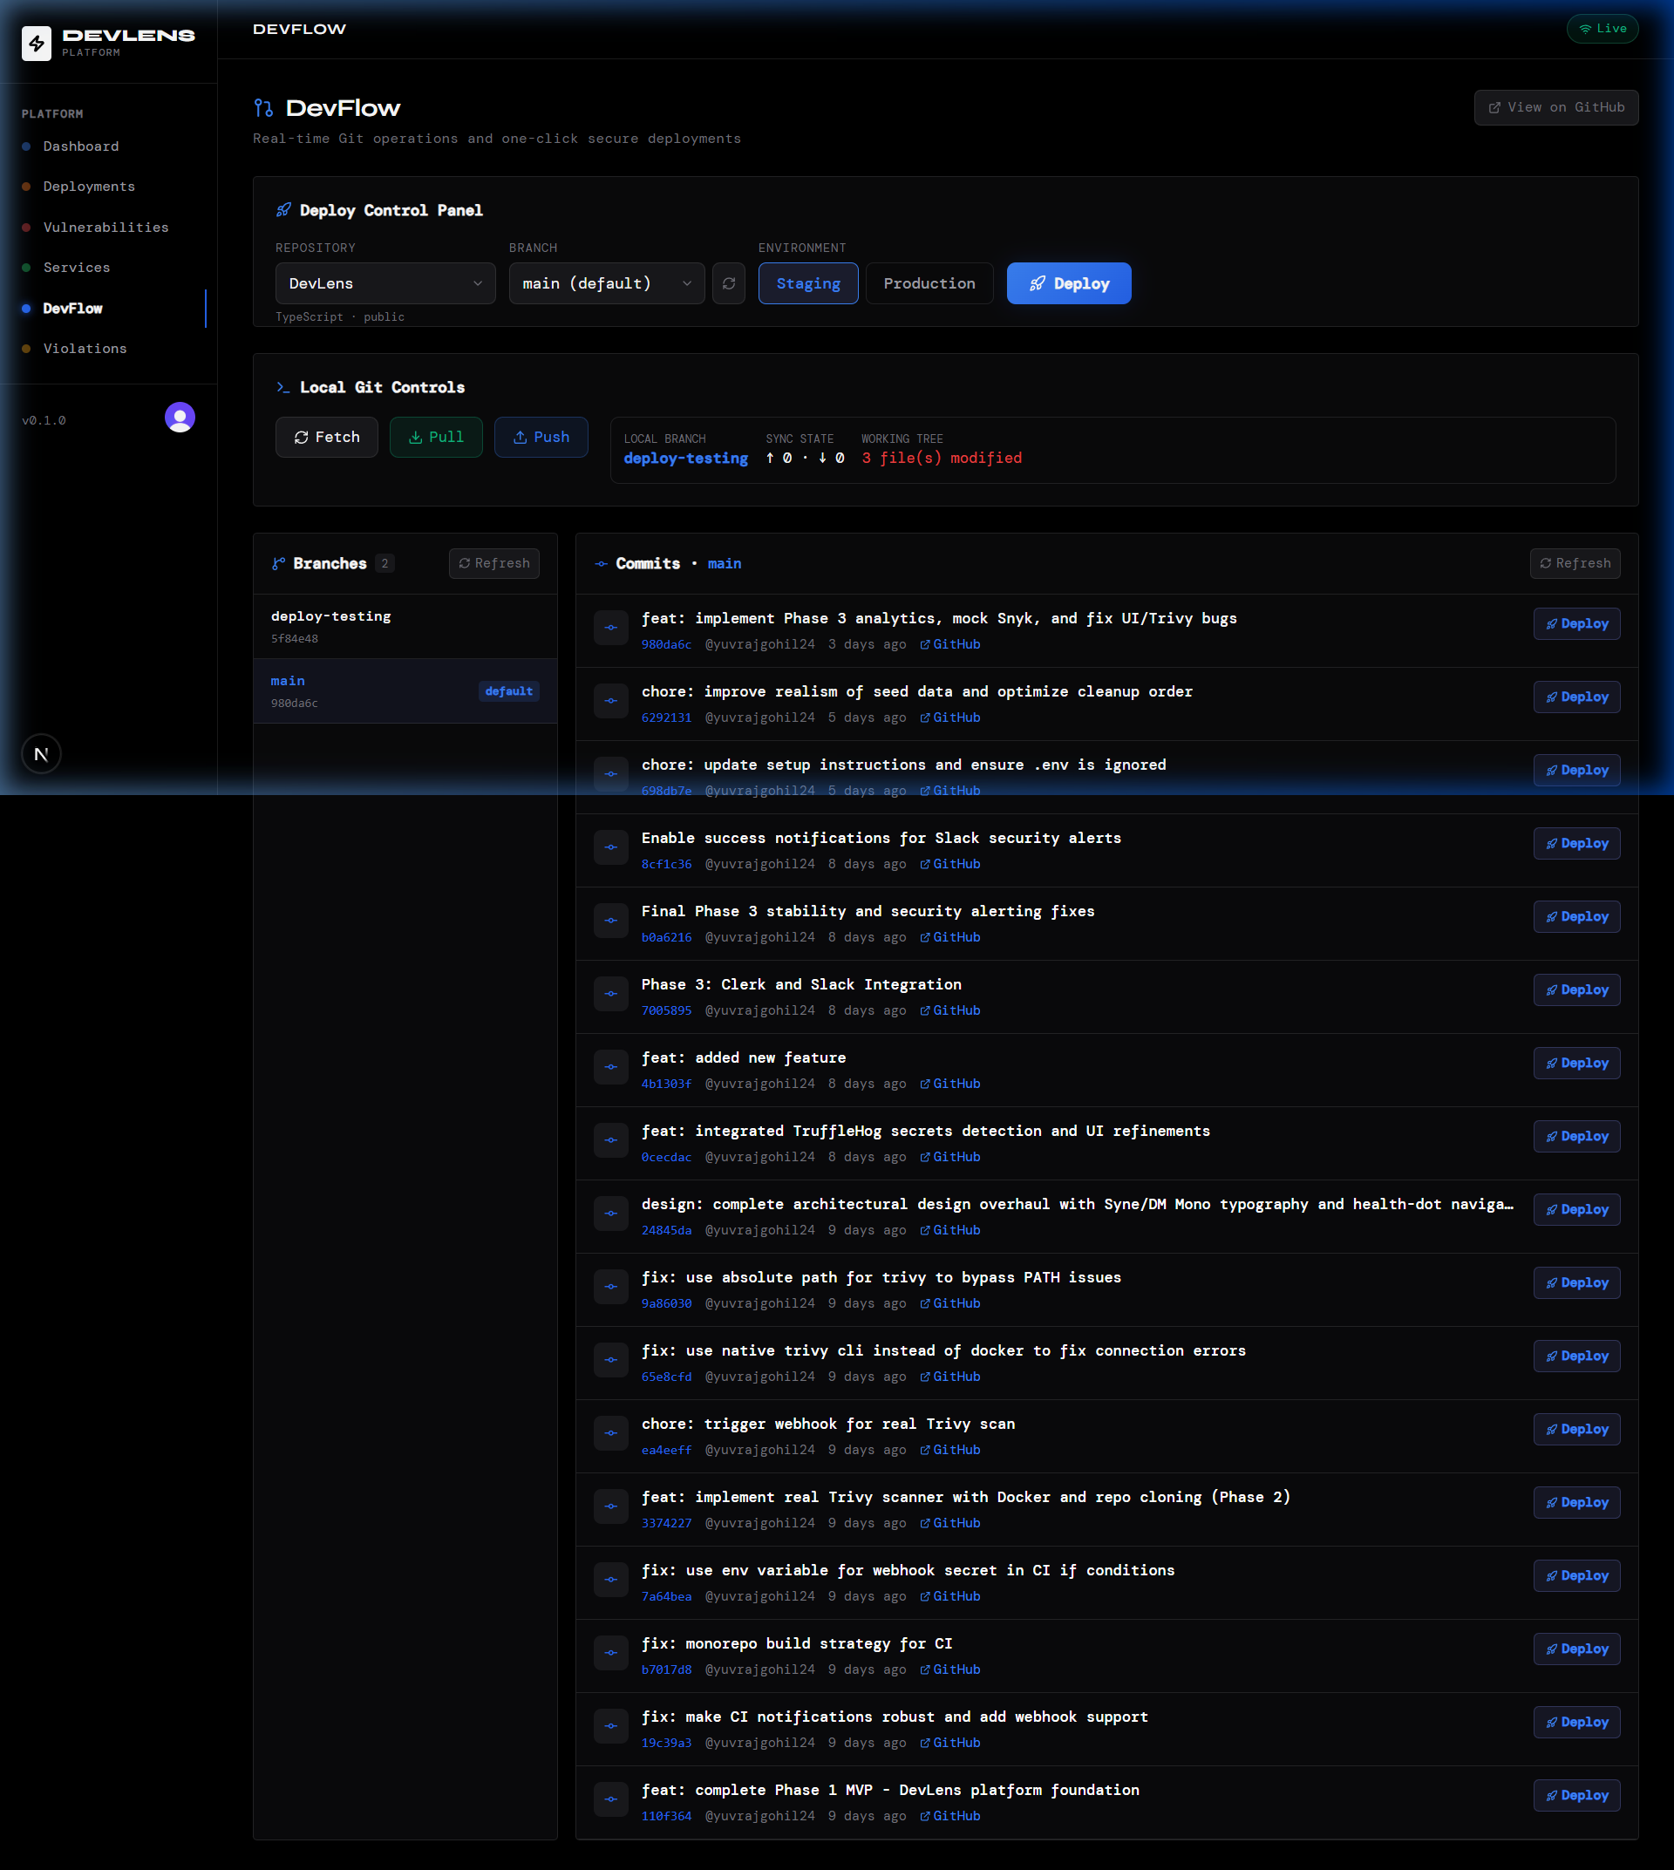Click the branch icon next to Branches heading
This screenshot has width=1674, height=1870.
point(279,564)
